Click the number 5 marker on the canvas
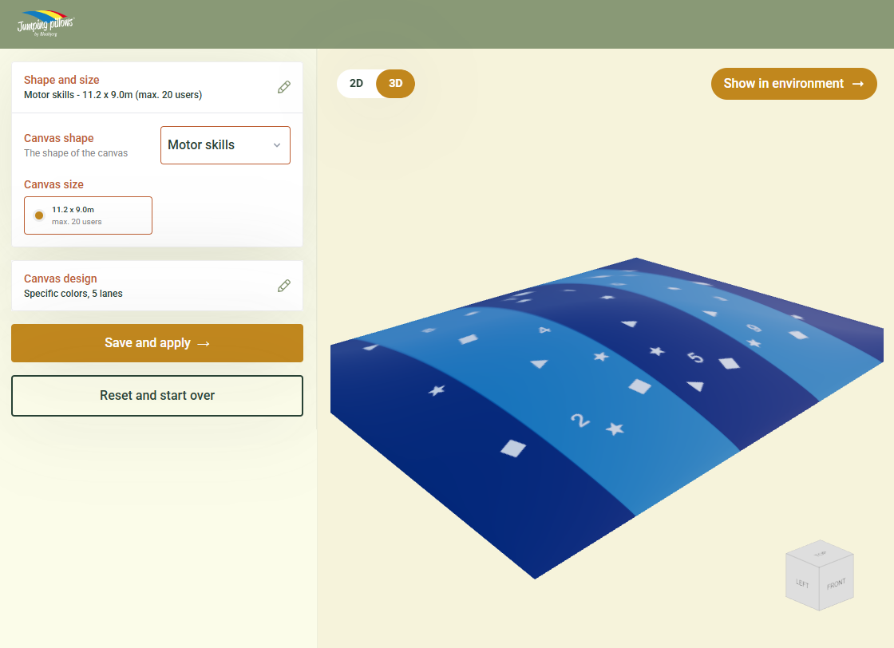The height and width of the screenshot is (648, 894). click(696, 358)
